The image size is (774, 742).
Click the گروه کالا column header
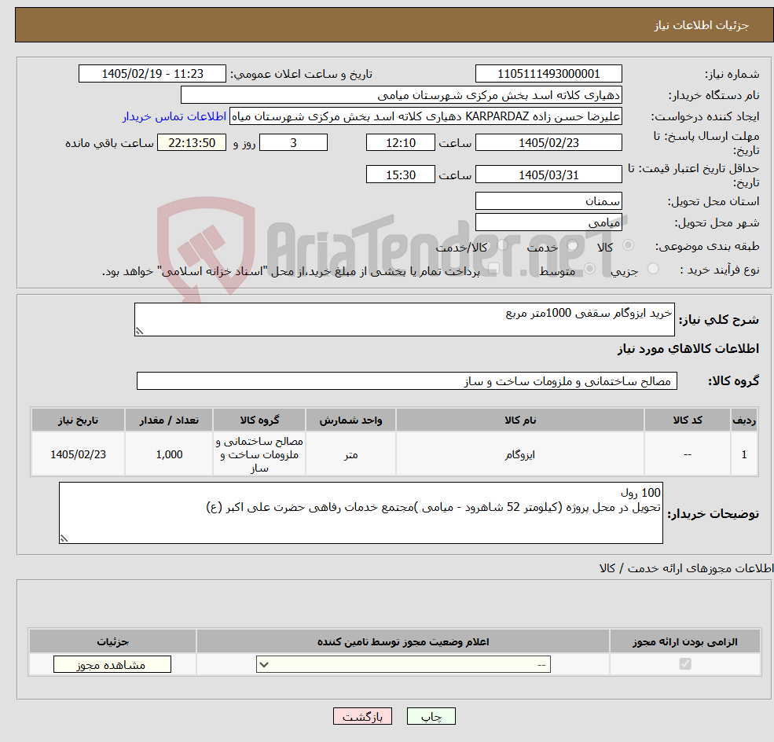pos(259,420)
